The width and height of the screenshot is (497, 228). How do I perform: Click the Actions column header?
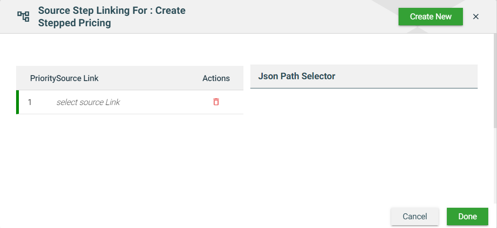click(x=216, y=78)
